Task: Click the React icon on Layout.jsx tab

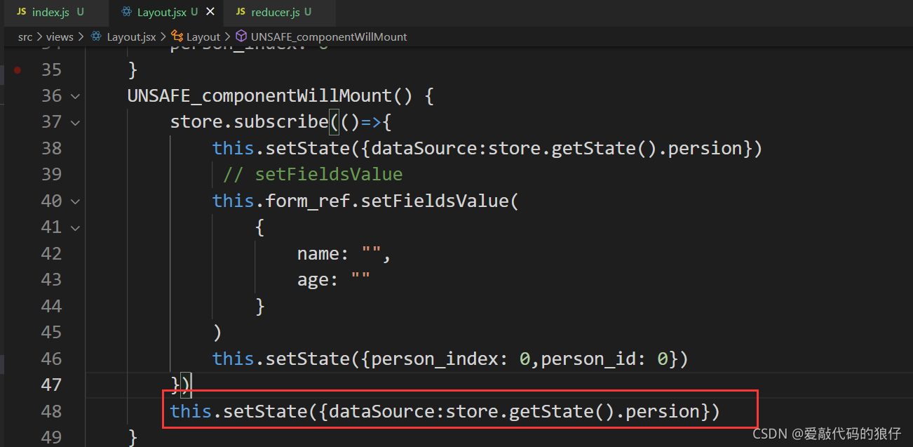Action: [128, 12]
